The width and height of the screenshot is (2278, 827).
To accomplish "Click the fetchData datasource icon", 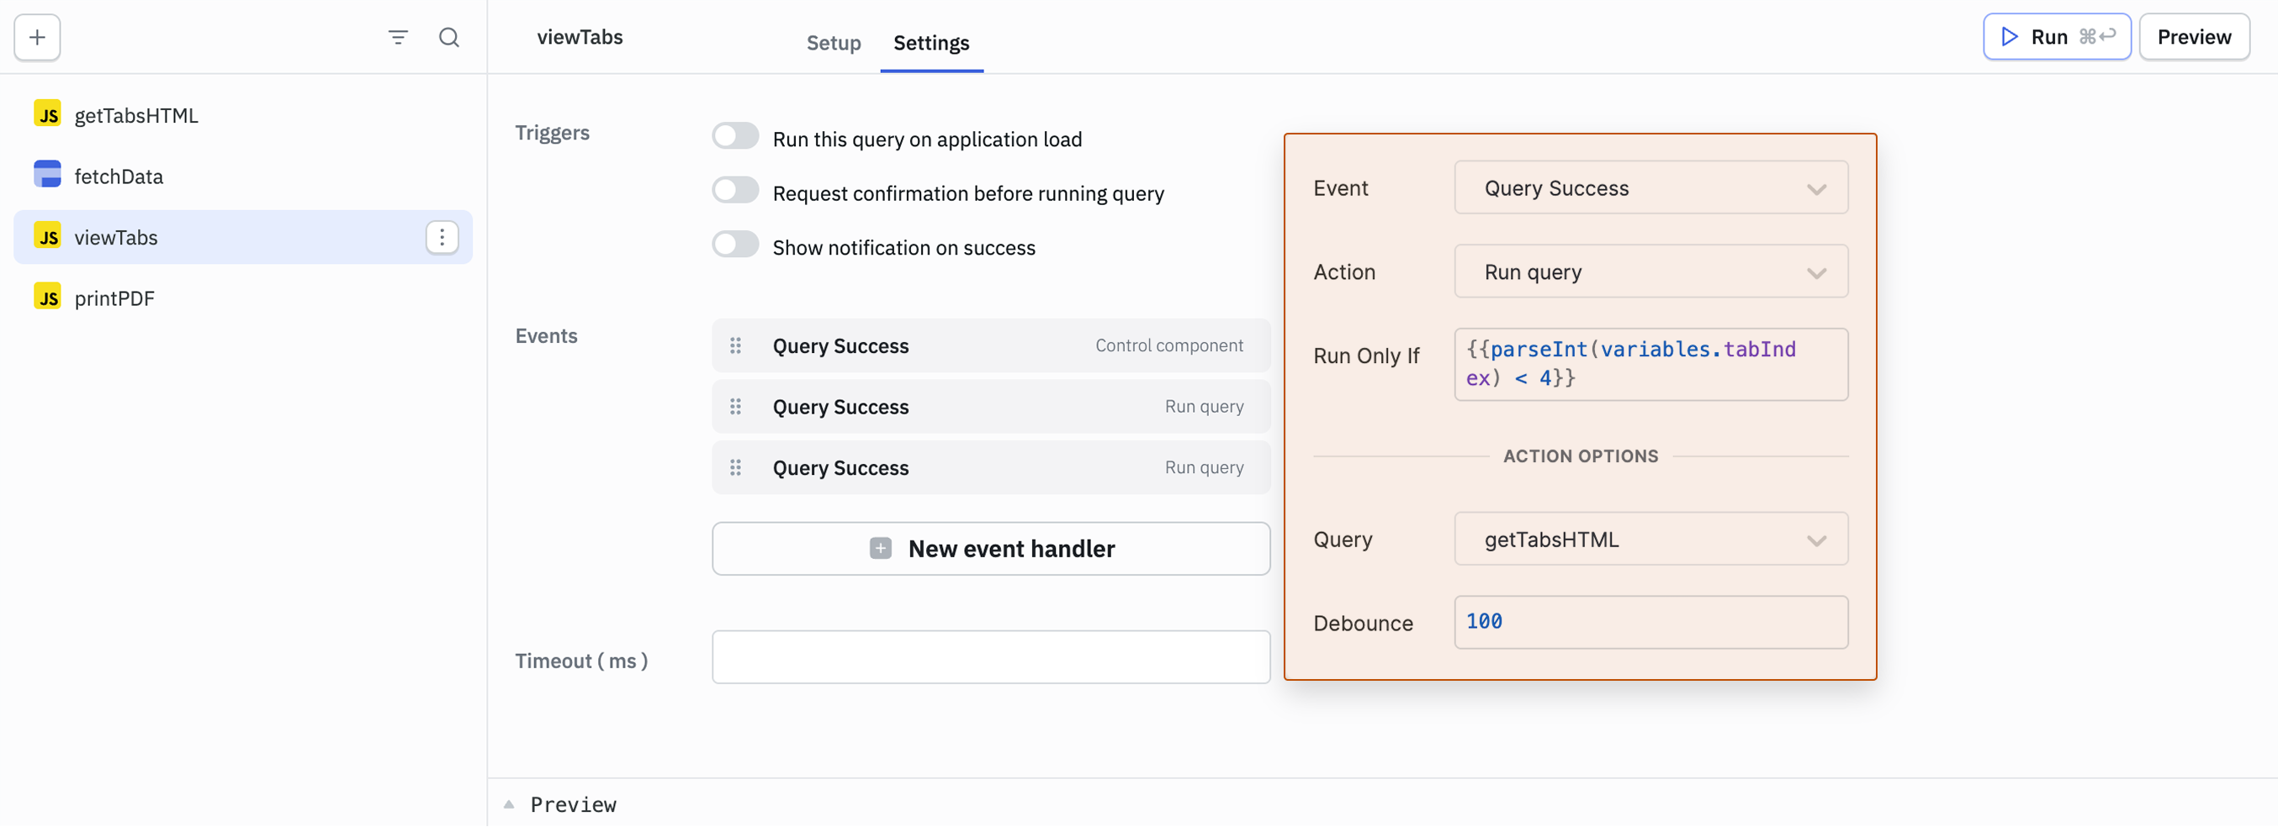I will pyautogui.click(x=48, y=175).
